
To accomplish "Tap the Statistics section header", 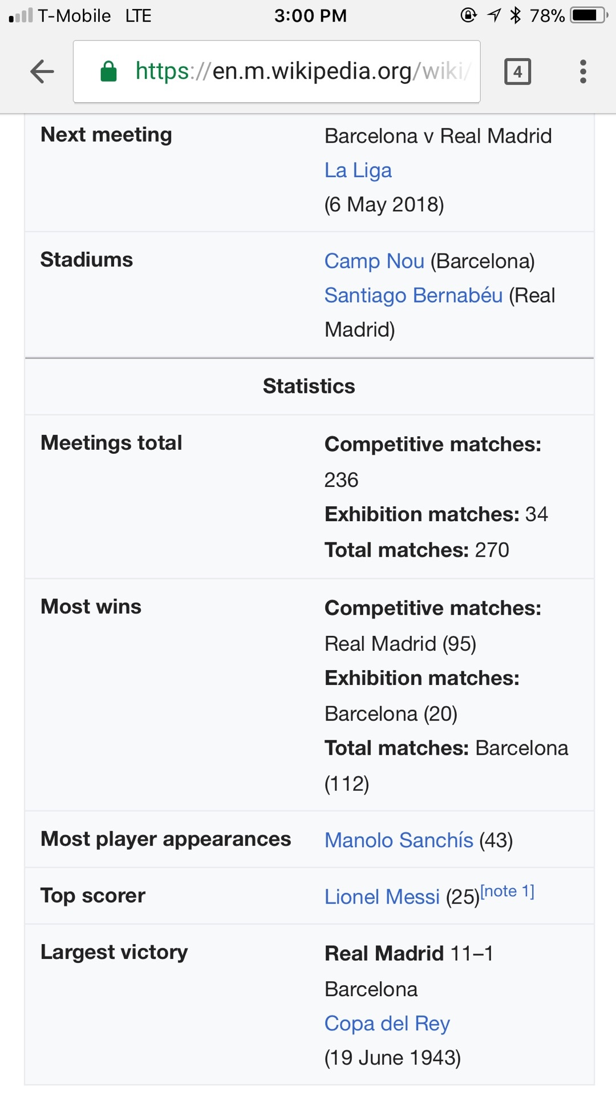I will pos(309,386).
